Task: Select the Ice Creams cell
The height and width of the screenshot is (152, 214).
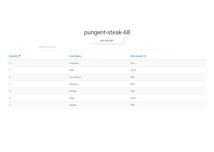Action: 75,77
